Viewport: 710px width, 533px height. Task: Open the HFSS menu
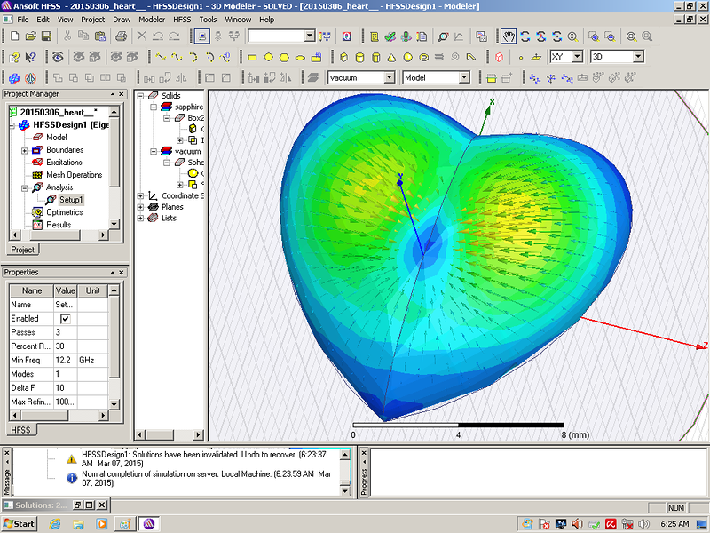(x=183, y=19)
